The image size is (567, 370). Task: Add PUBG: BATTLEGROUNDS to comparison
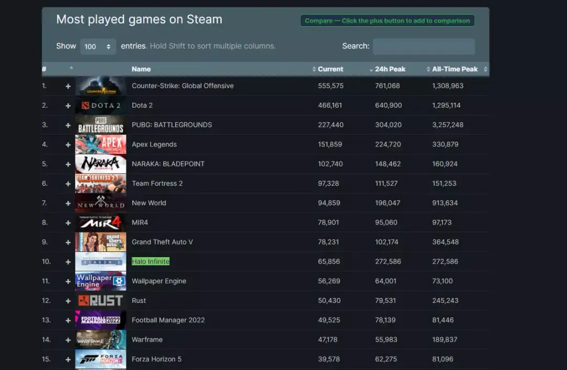pos(68,125)
